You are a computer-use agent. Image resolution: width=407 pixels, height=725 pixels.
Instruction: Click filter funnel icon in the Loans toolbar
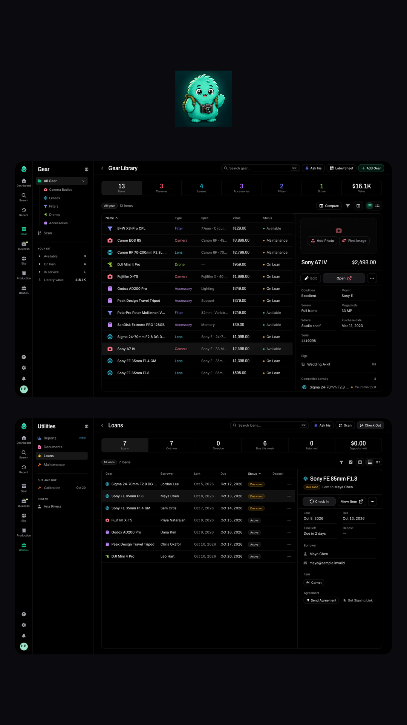[341, 462]
